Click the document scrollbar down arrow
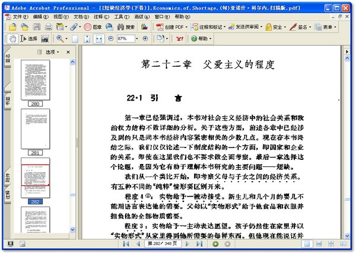Image resolution: width=356 pixels, height=254 pixels. click(x=347, y=236)
